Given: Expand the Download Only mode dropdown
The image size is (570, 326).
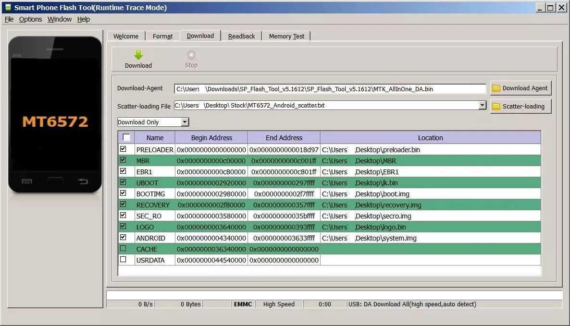Looking at the screenshot, I should [185, 122].
